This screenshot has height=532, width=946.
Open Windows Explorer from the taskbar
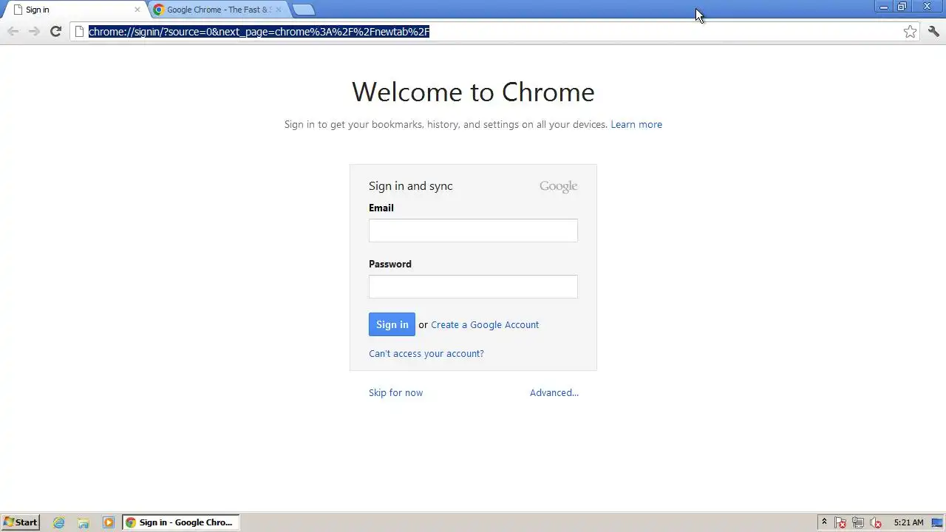[84, 522]
